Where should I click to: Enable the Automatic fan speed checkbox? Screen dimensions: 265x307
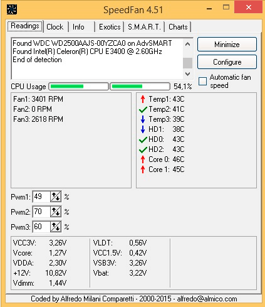click(x=202, y=81)
